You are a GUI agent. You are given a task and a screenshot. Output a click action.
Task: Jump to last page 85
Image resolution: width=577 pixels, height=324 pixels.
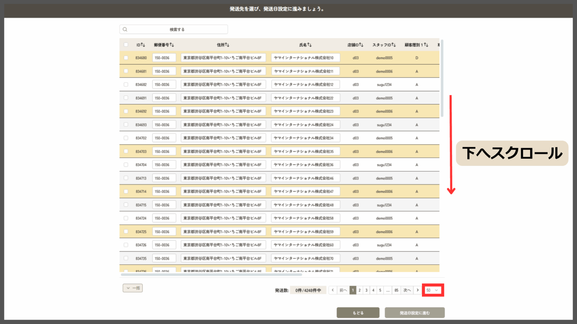point(396,290)
